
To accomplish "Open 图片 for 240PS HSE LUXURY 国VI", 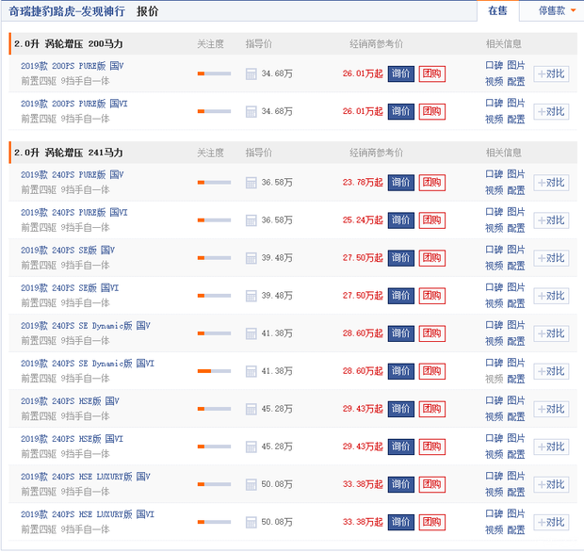I will [516, 514].
